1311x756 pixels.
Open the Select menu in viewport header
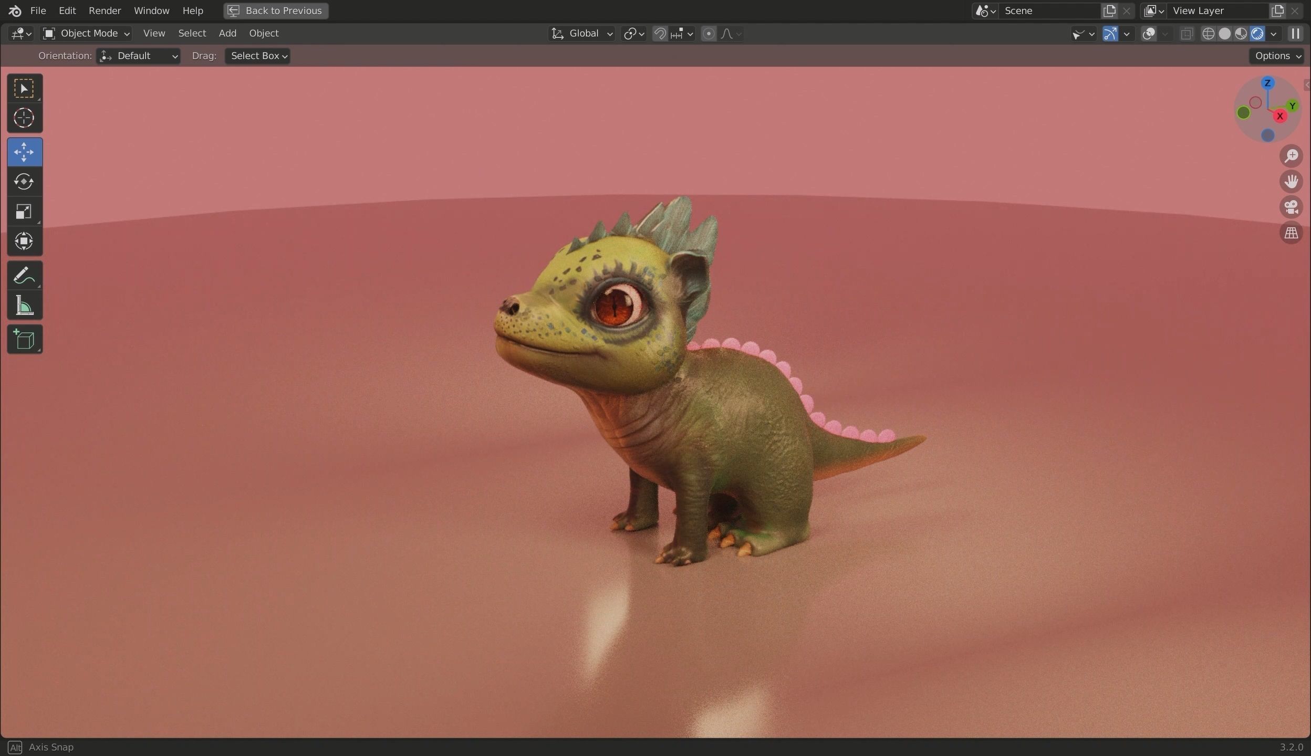pos(192,34)
